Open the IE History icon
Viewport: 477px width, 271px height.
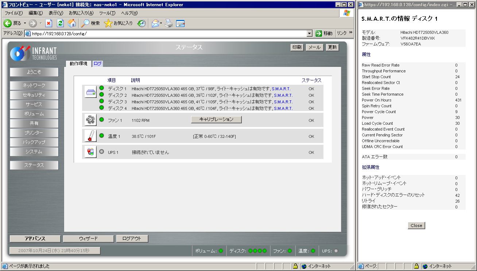coord(141,23)
